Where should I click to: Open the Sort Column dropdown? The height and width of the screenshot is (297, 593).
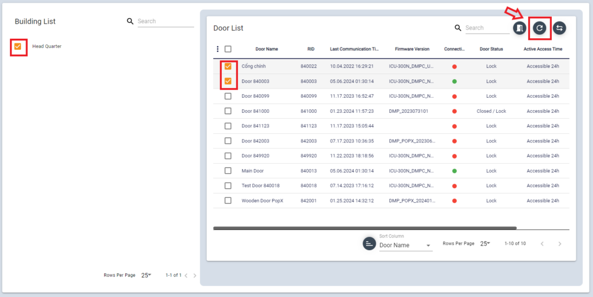(405, 245)
